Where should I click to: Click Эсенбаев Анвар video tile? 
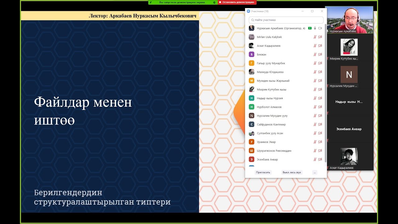[x=349, y=129]
